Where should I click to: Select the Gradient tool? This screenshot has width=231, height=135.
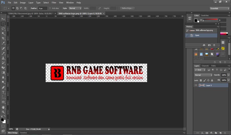[x=3, y=73]
